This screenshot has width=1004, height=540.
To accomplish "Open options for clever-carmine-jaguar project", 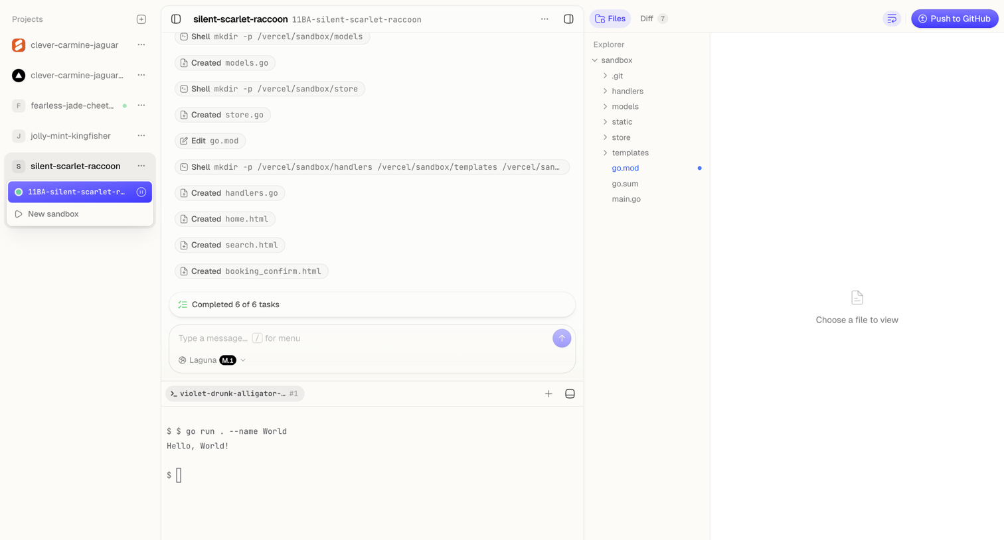I will coord(141,45).
